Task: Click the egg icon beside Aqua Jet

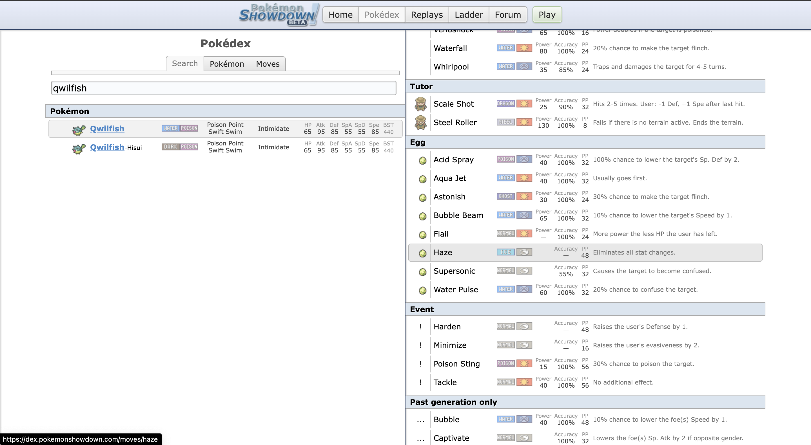Action: 422,179
